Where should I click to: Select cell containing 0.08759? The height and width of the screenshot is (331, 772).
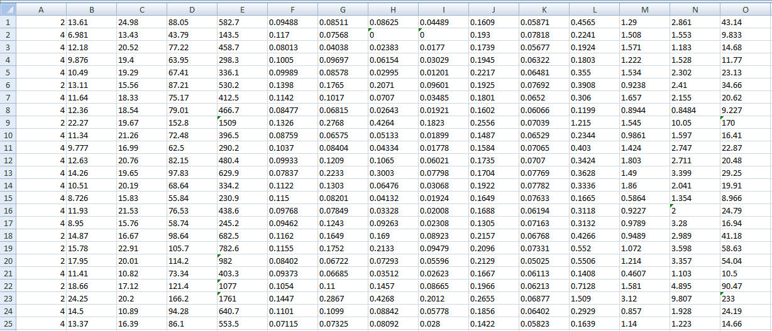pos(292,135)
